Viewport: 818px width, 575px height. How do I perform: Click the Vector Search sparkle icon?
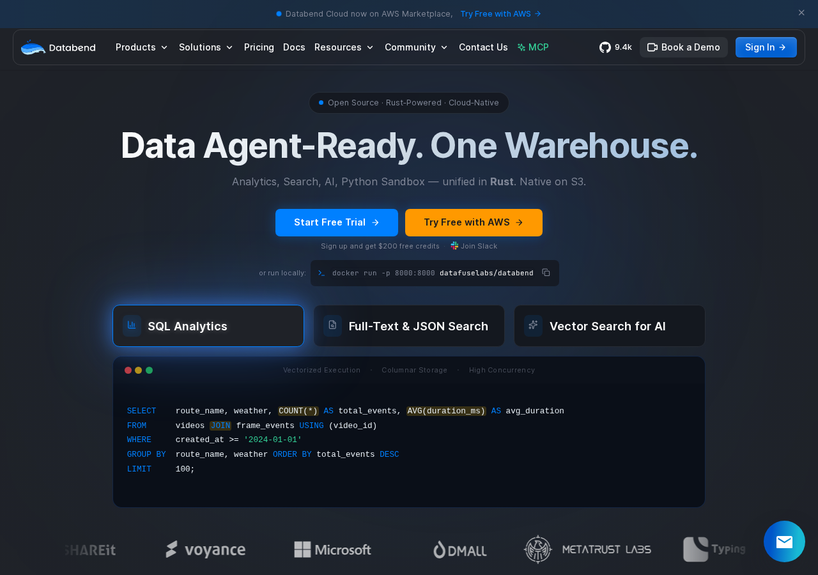(533, 325)
